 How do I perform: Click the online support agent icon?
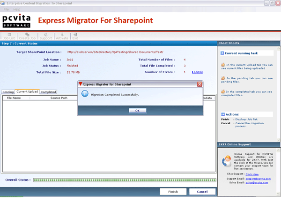point(226,161)
